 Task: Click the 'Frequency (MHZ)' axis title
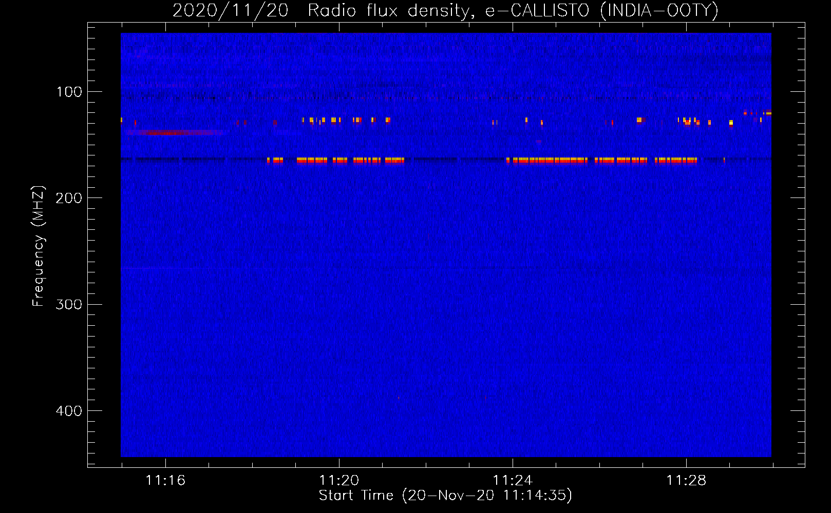39,246
